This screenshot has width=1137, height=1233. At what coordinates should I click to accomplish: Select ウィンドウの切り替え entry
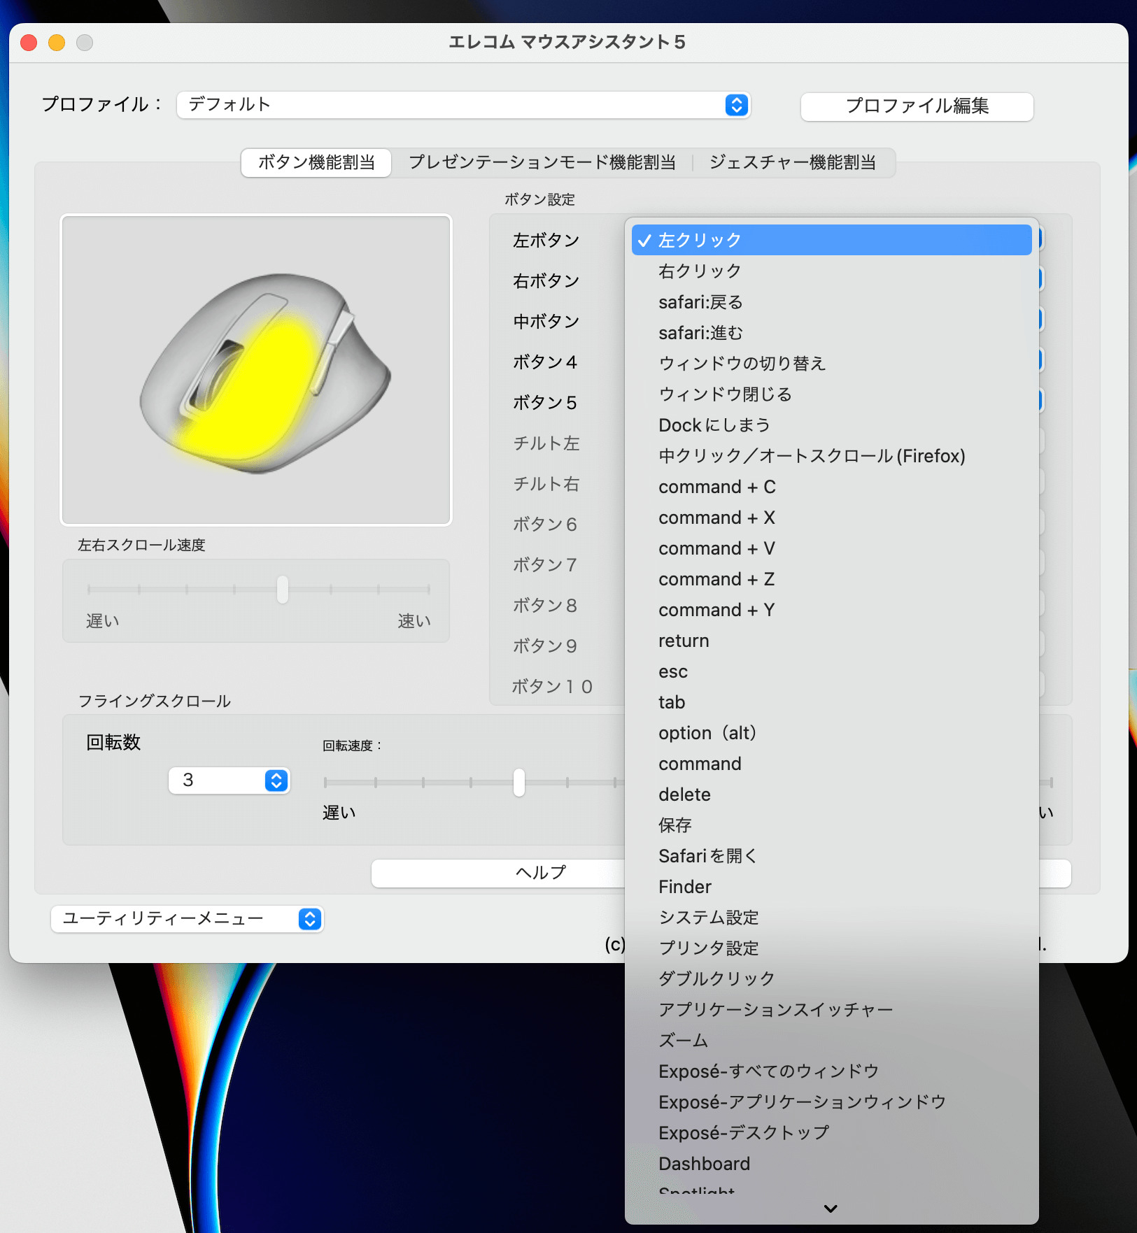pos(831,363)
